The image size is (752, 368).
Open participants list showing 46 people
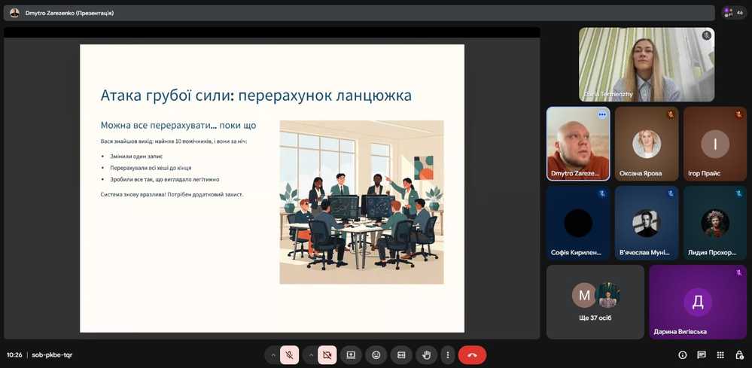733,13
